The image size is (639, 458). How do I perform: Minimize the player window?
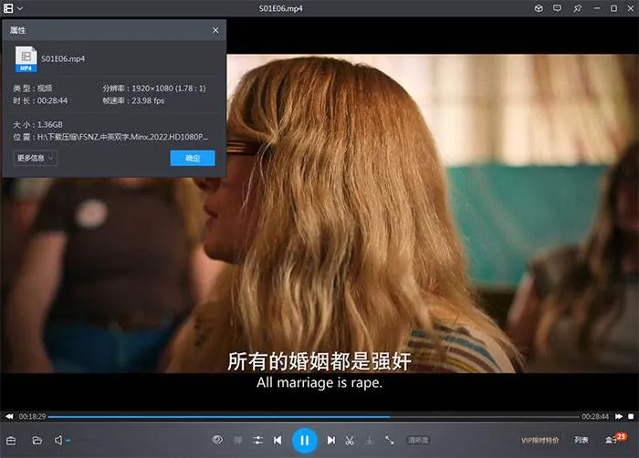tap(597, 8)
